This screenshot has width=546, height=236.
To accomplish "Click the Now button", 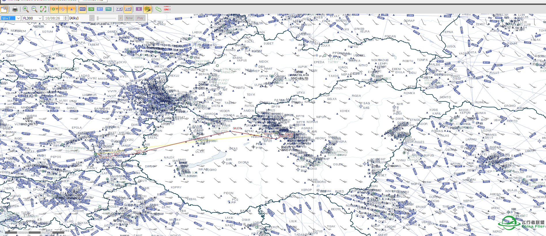I will coord(129,18).
